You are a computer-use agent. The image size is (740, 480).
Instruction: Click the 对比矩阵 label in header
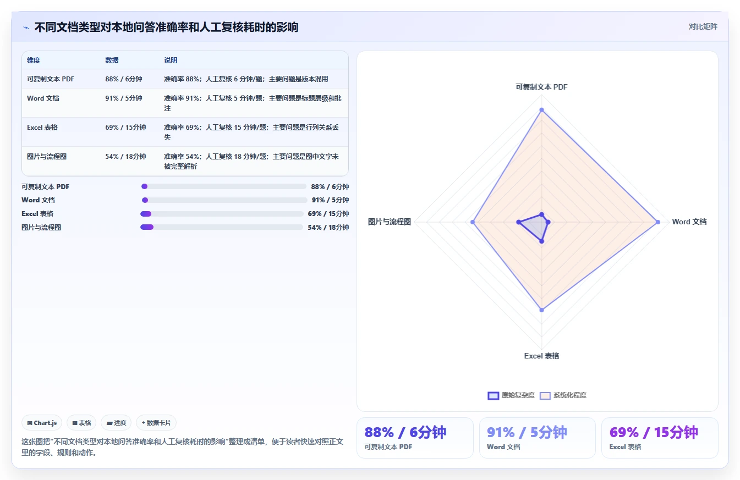pyautogui.click(x=703, y=26)
